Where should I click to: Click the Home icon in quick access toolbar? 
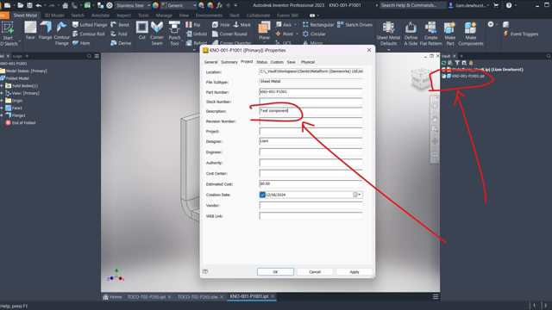(x=65, y=5)
